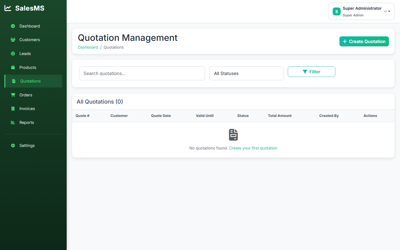Image resolution: width=400 pixels, height=250 pixels.
Task: Open the Dashboard menu item
Action: [x=33, y=26]
